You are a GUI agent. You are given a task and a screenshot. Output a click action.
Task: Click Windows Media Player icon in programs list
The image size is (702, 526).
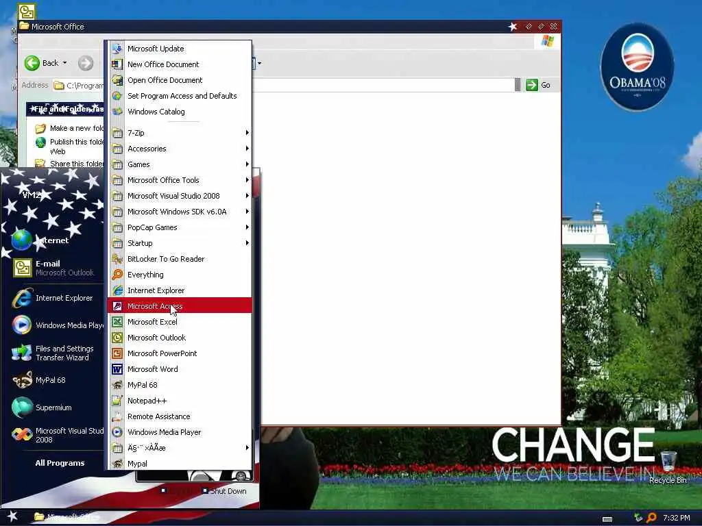point(117,432)
